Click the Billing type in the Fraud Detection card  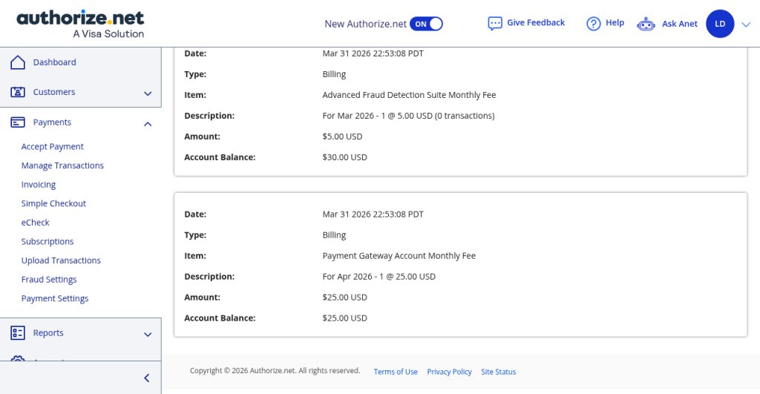(x=334, y=73)
